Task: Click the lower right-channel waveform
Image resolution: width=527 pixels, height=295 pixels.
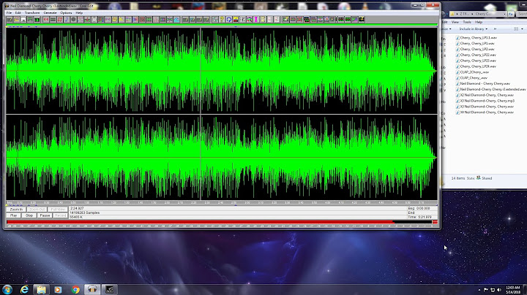Action: [222, 157]
